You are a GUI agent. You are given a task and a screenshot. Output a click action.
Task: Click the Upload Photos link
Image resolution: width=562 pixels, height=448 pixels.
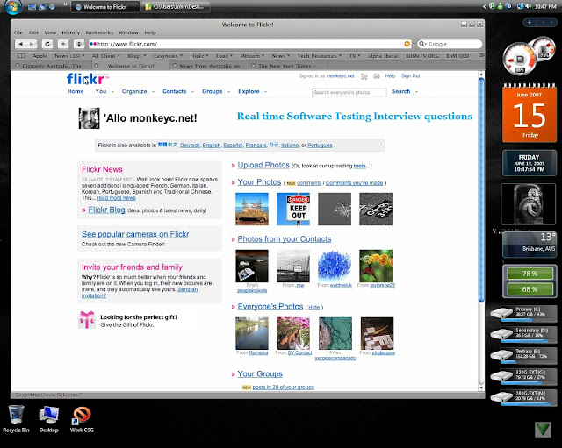[263, 166]
